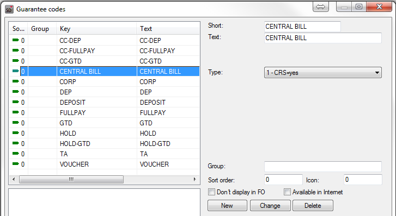Click the green arrow icon beside CC-FULLPAY

[16, 50]
